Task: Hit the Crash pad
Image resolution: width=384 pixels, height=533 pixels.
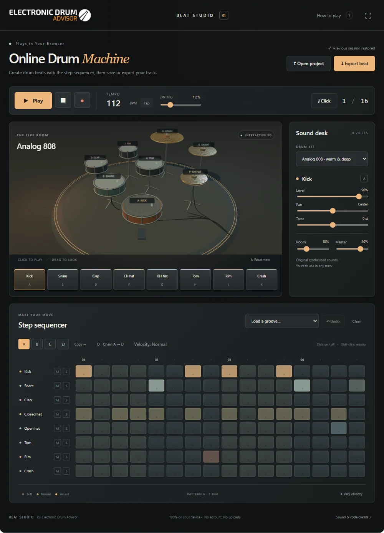Action: pos(262,280)
